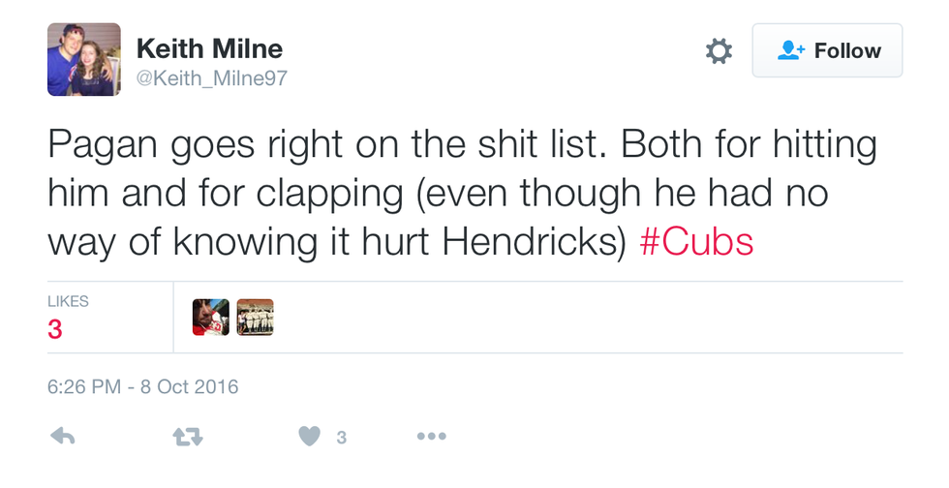Open Keith Milne's profile picture
The width and height of the screenshot is (949, 488).
pyautogui.click(x=84, y=60)
